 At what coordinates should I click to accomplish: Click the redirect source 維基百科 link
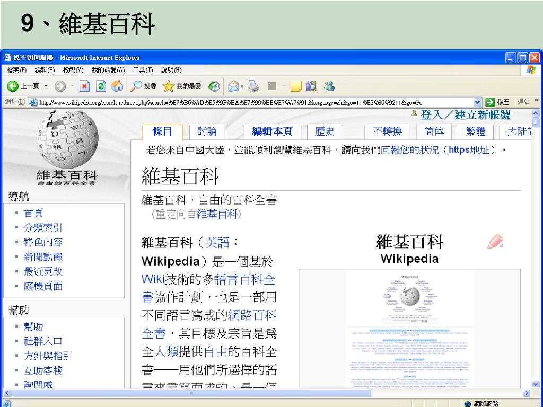[x=217, y=214]
